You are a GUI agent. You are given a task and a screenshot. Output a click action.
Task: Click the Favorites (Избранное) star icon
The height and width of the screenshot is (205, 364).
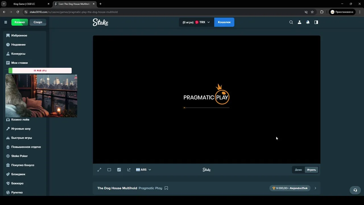pyautogui.click(x=8, y=36)
